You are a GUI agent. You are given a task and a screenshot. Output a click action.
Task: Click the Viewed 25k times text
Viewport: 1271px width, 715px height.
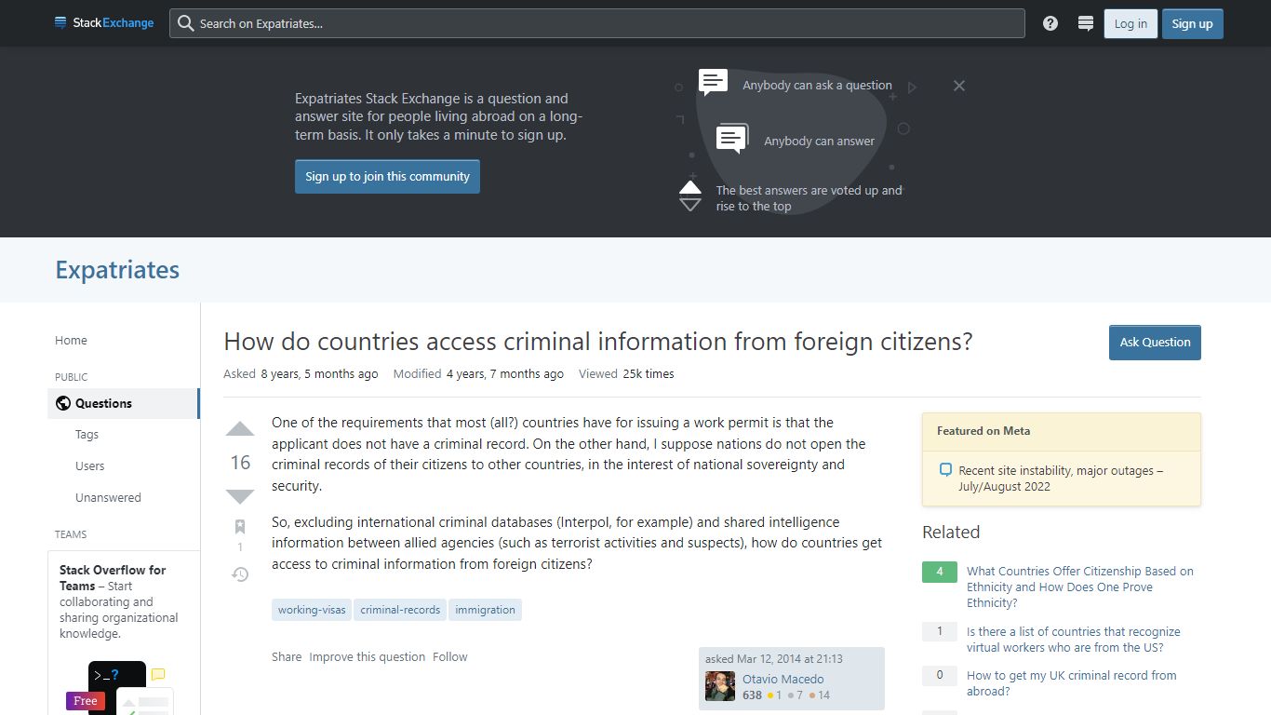pyautogui.click(x=626, y=373)
